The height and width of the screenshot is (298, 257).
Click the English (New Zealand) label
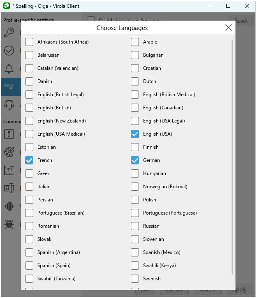61,121
